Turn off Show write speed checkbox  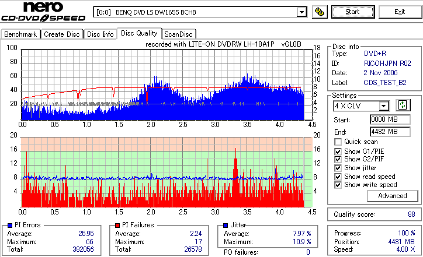[338, 185]
